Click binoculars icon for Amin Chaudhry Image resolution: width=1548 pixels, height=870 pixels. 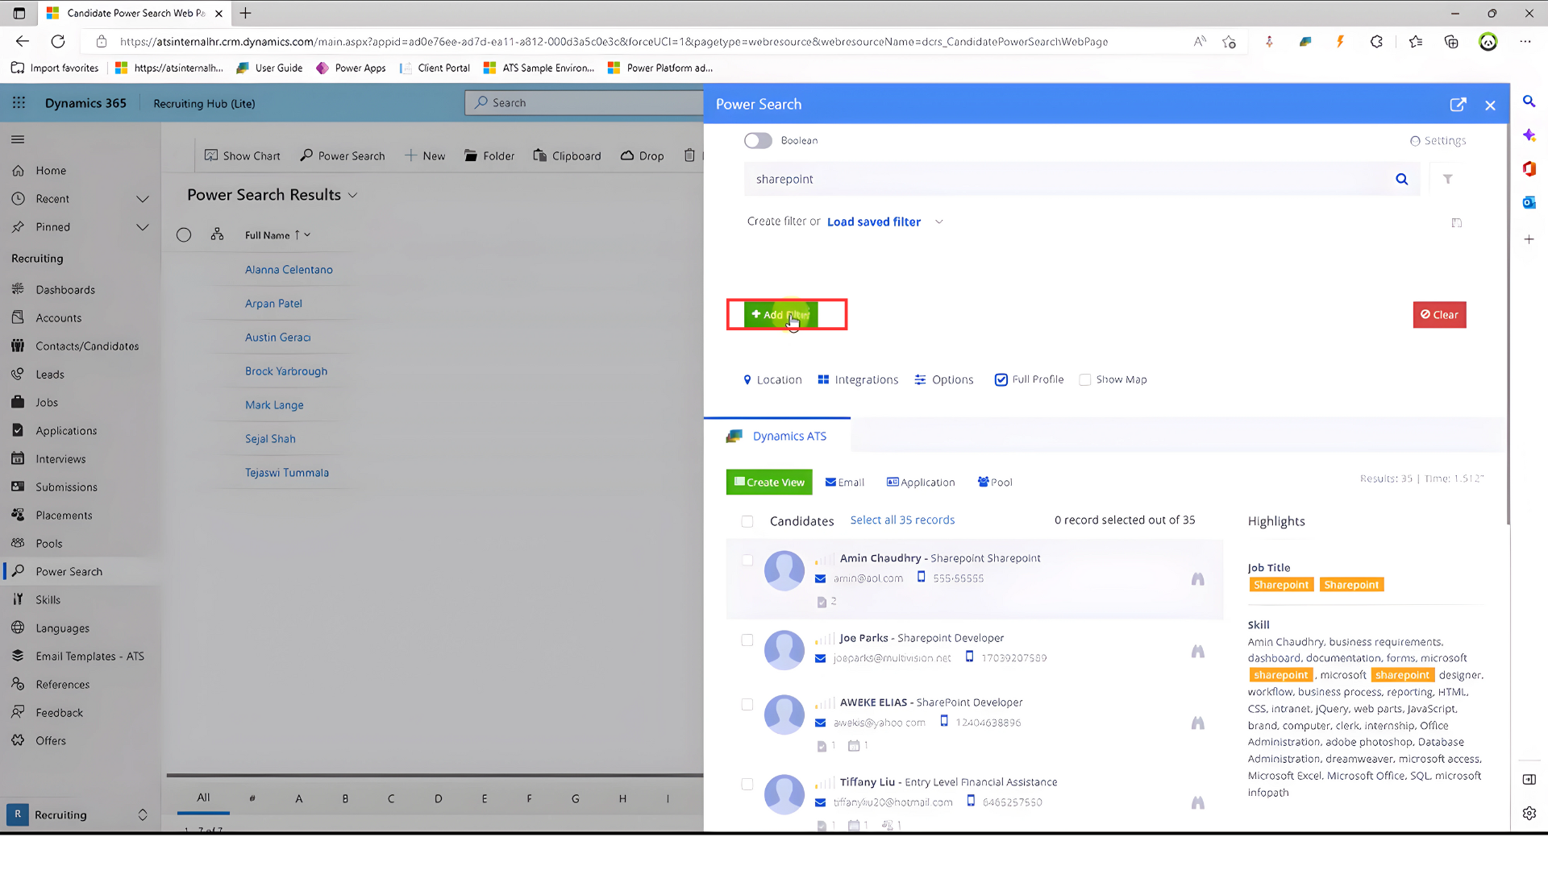tap(1198, 578)
